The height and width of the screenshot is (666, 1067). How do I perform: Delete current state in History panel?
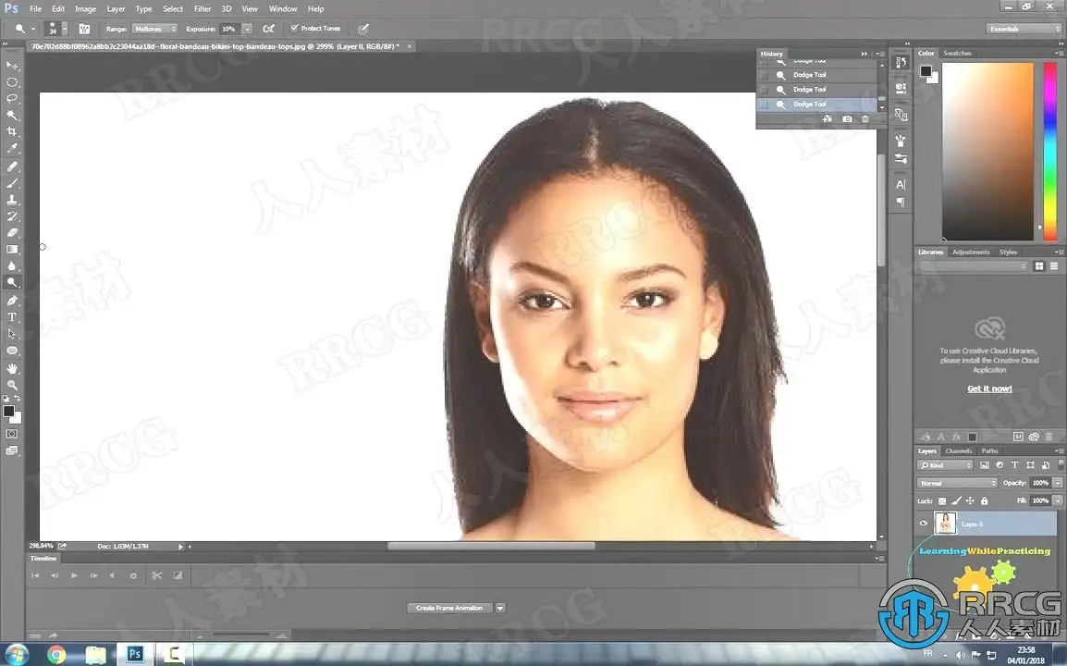(x=865, y=119)
